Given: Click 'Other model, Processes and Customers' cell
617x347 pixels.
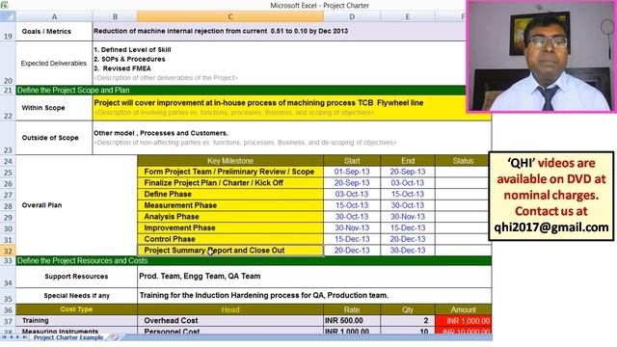Looking at the screenshot, I should pyautogui.click(x=292, y=138).
